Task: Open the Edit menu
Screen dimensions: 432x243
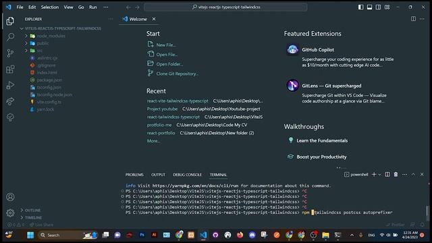Action: click(x=32, y=7)
